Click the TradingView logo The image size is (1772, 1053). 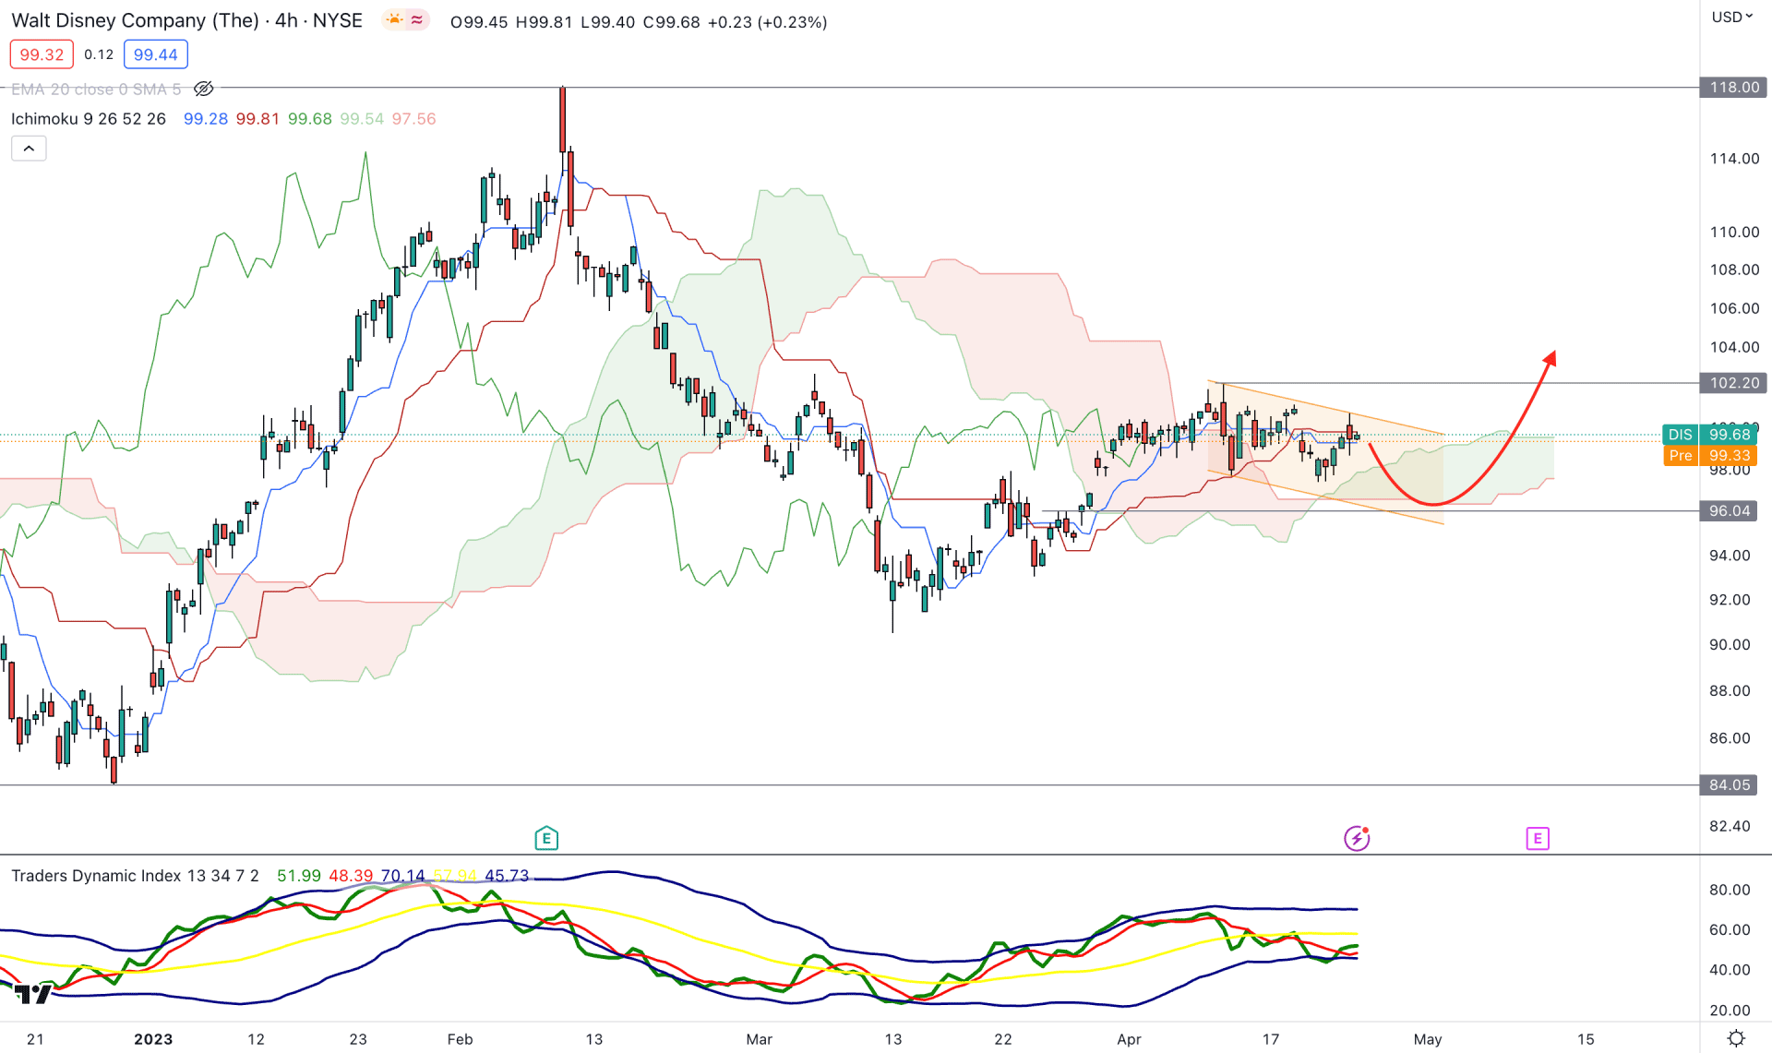(33, 994)
